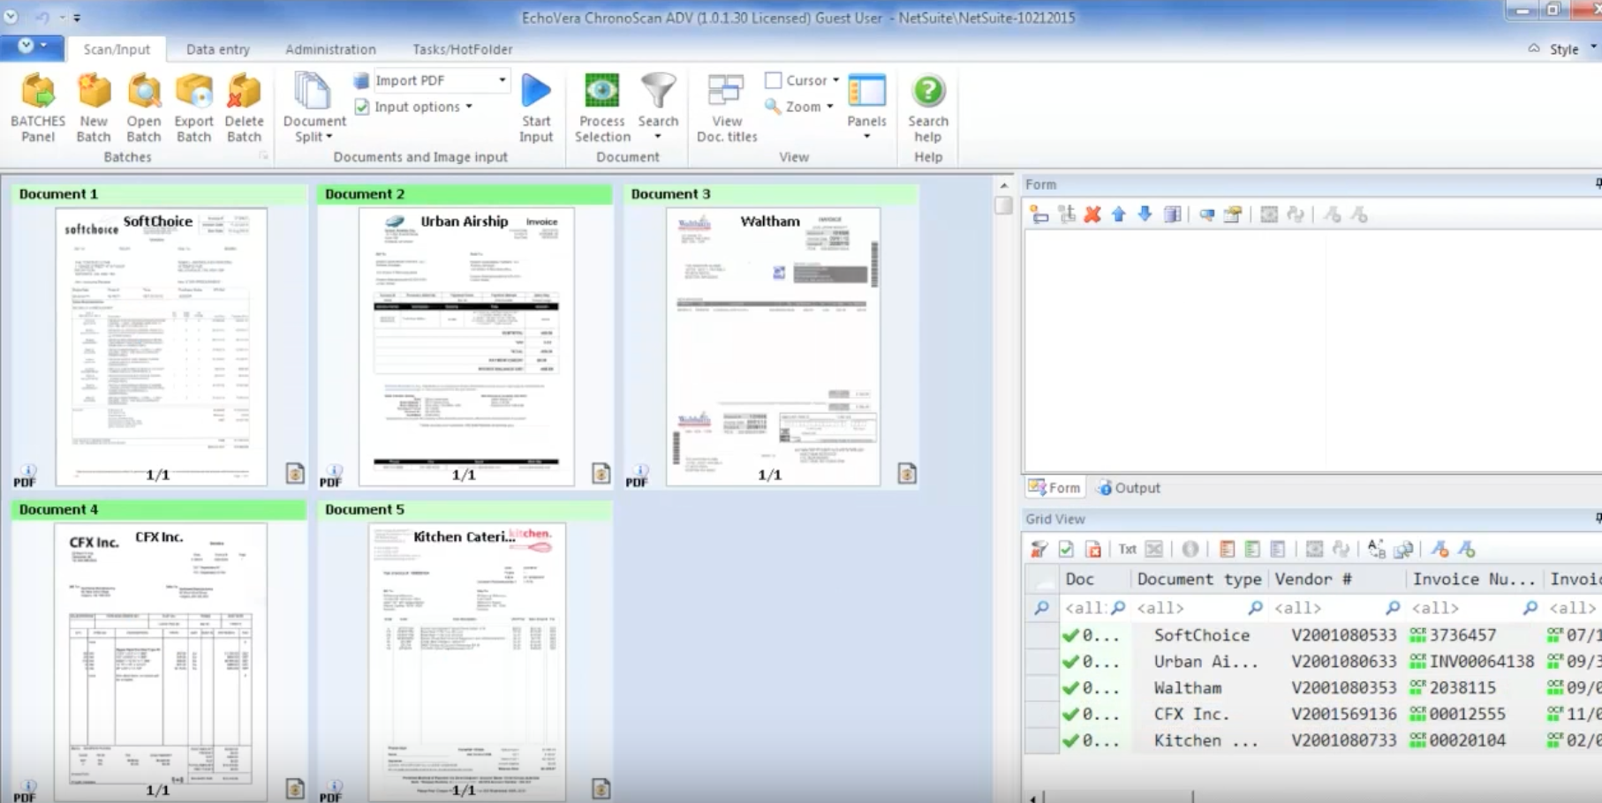Open the Style dropdown
This screenshot has width=1602, height=803.
[1593, 49]
